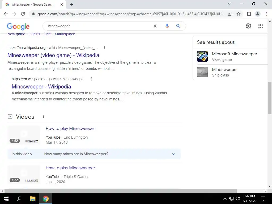
Task: Clear the search box text
Action: 155,26
